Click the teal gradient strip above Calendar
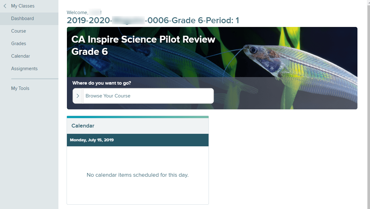The height and width of the screenshot is (209, 370). (x=137, y=116)
